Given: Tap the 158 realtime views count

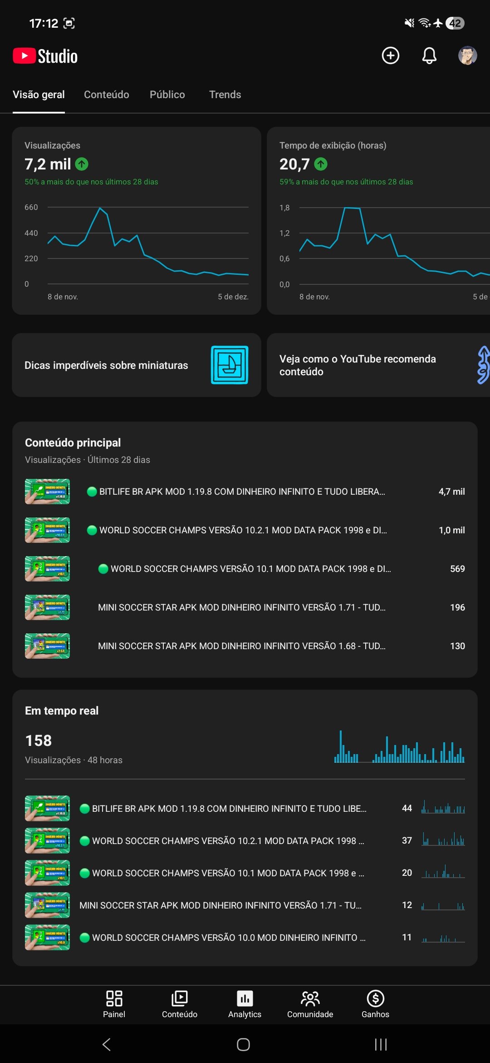Looking at the screenshot, I should [x=39, y=740].
